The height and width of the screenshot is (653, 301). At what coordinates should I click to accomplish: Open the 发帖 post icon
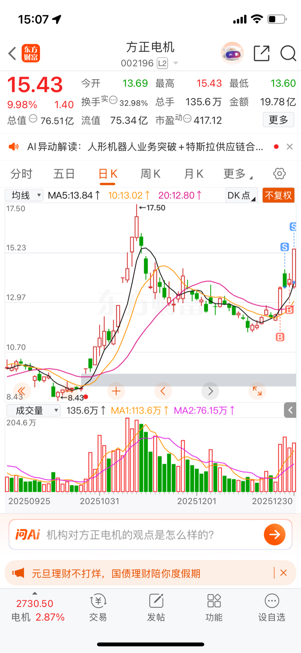pos(156,608)
